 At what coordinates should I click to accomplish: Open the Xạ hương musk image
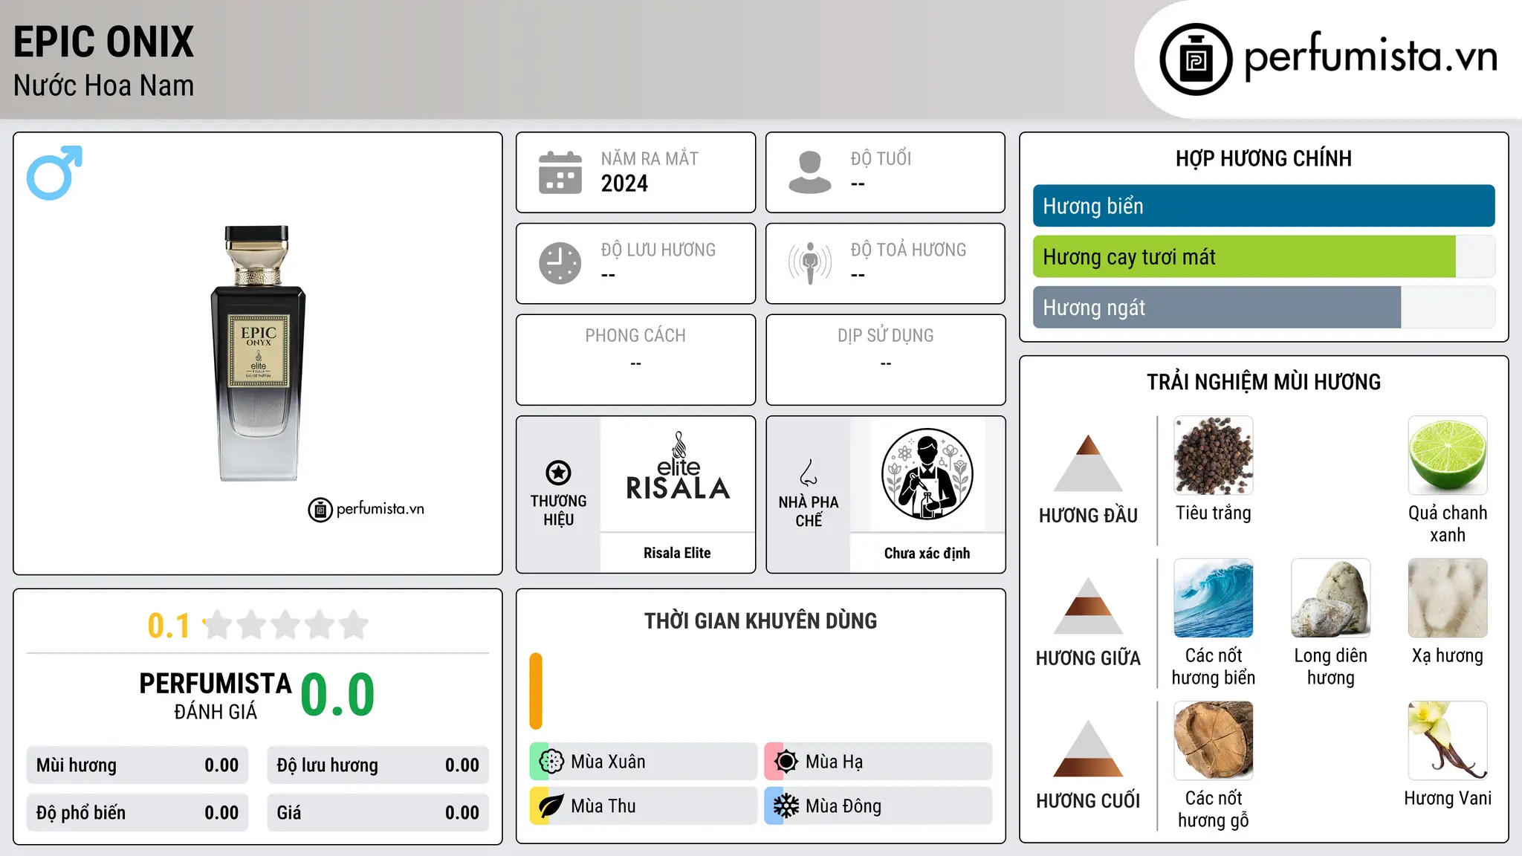pos(1448,598)
